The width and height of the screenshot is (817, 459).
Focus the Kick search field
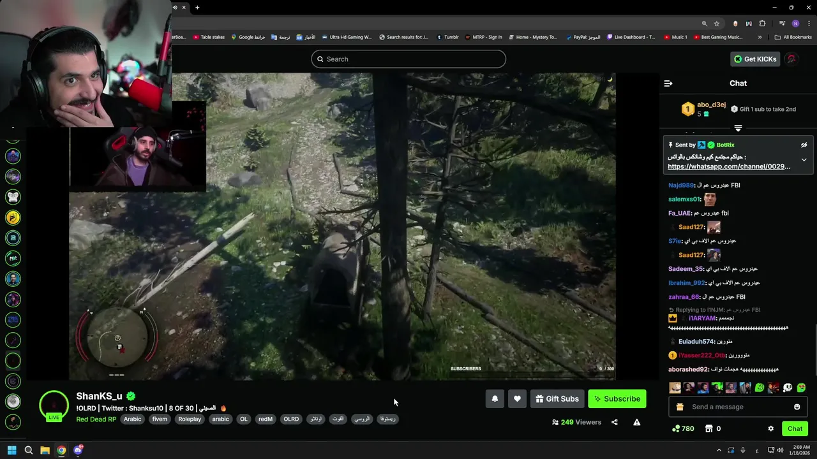408,59
